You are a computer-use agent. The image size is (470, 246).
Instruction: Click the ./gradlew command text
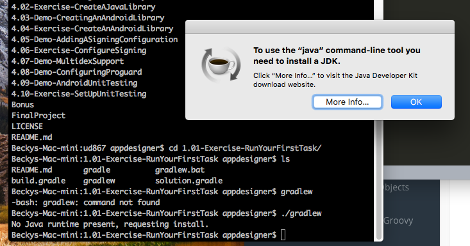pos(301,213)
